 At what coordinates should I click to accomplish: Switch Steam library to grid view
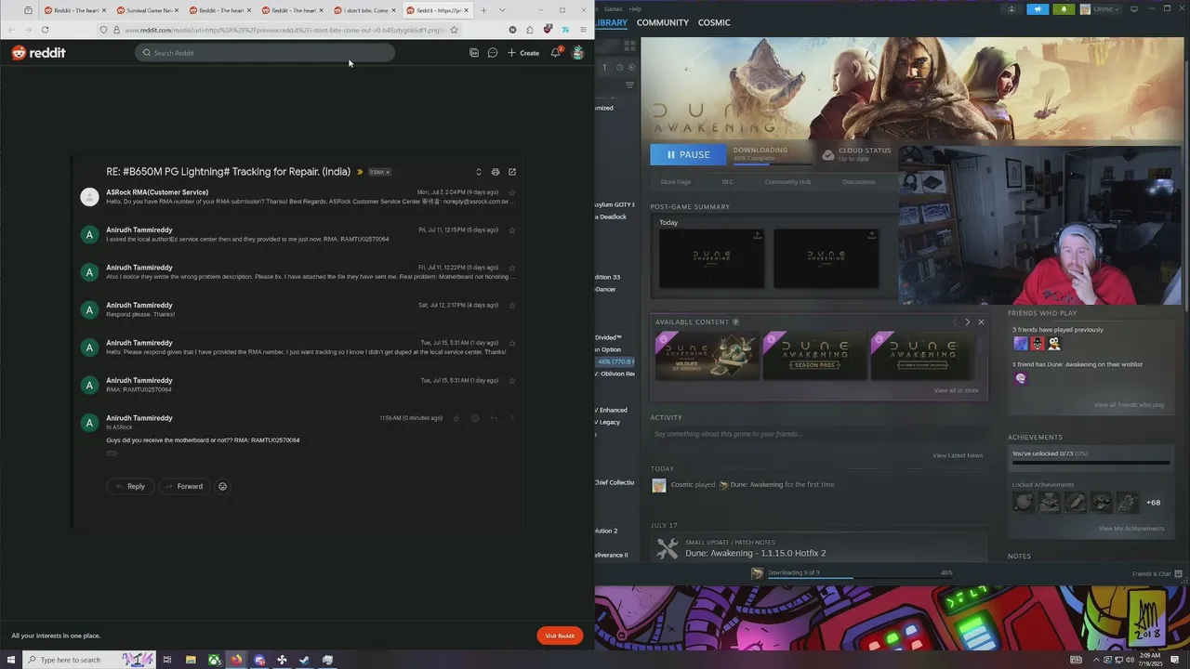[x=629, y=45]
